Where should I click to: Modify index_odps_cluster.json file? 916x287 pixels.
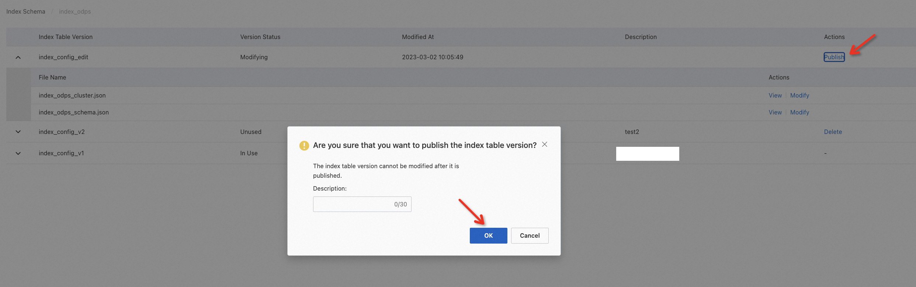point(799,95)
